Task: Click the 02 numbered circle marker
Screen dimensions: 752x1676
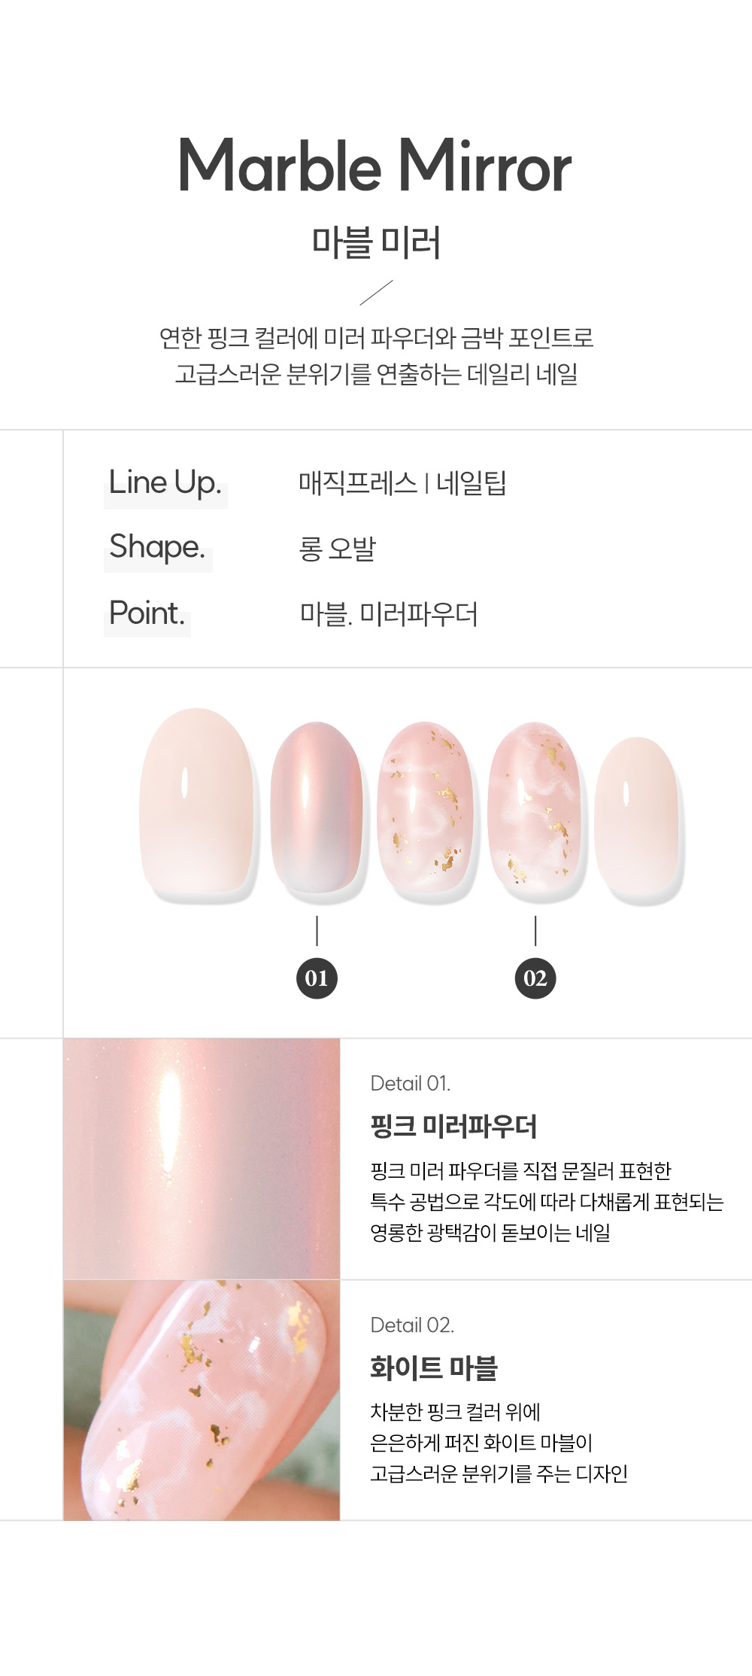Action: [x=535, y=978]
